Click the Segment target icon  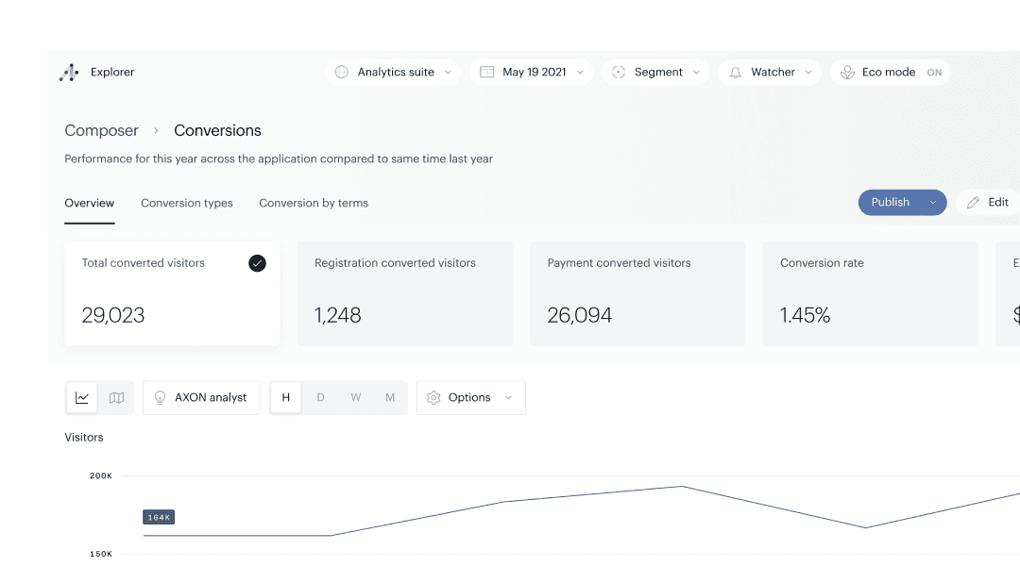[x=619, y=73]
